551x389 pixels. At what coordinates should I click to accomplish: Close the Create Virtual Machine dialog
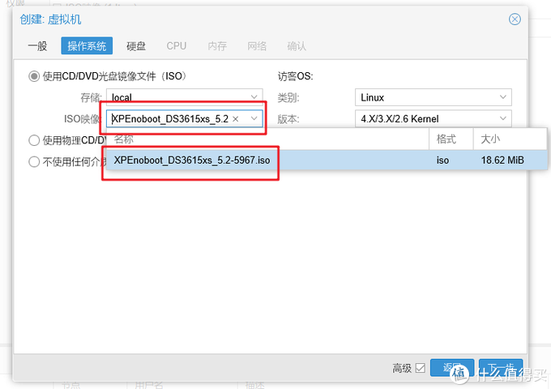(x=515, y=19)
